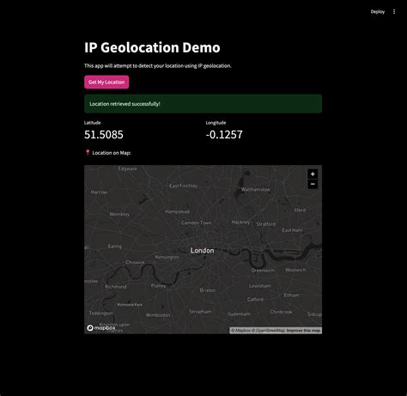Click the Catford map label
Screen dimensions: 407x396
point(255,299)
